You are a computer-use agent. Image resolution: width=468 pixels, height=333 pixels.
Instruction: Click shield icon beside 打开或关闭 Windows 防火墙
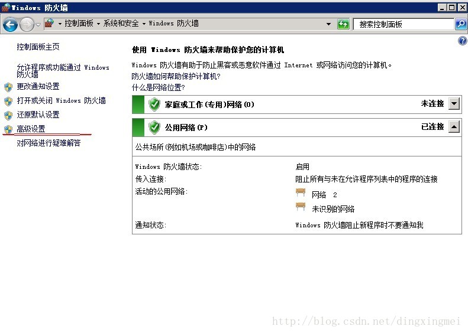coord(8,102)
